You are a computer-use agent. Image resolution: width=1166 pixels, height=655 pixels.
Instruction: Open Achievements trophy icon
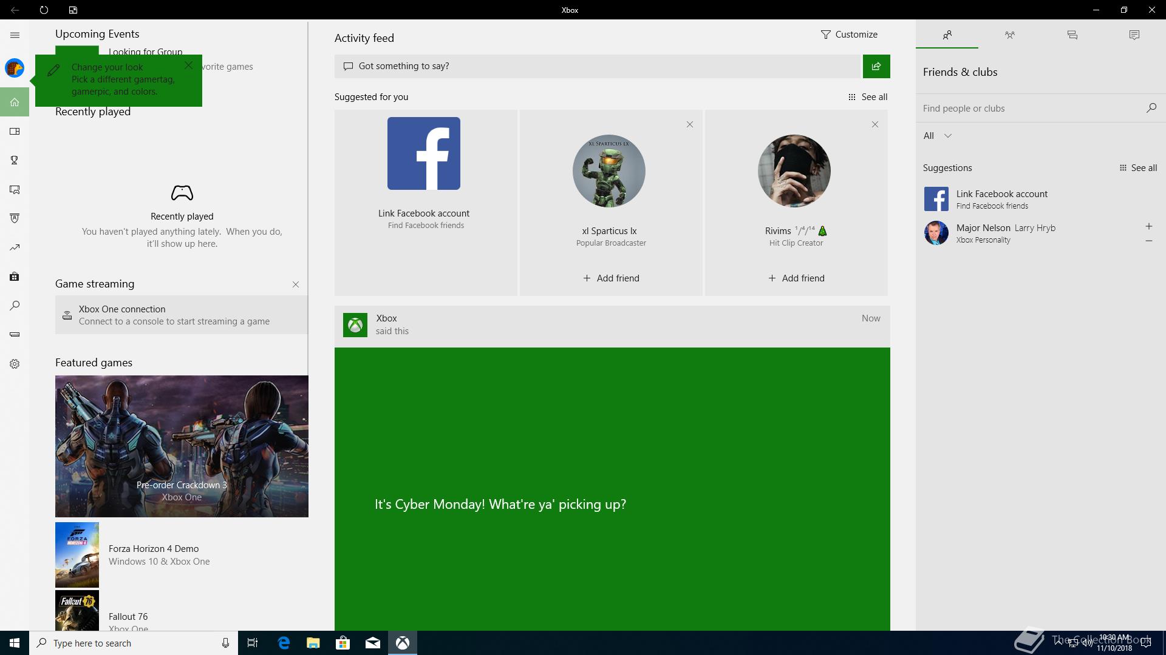click(x=15, y=160)
